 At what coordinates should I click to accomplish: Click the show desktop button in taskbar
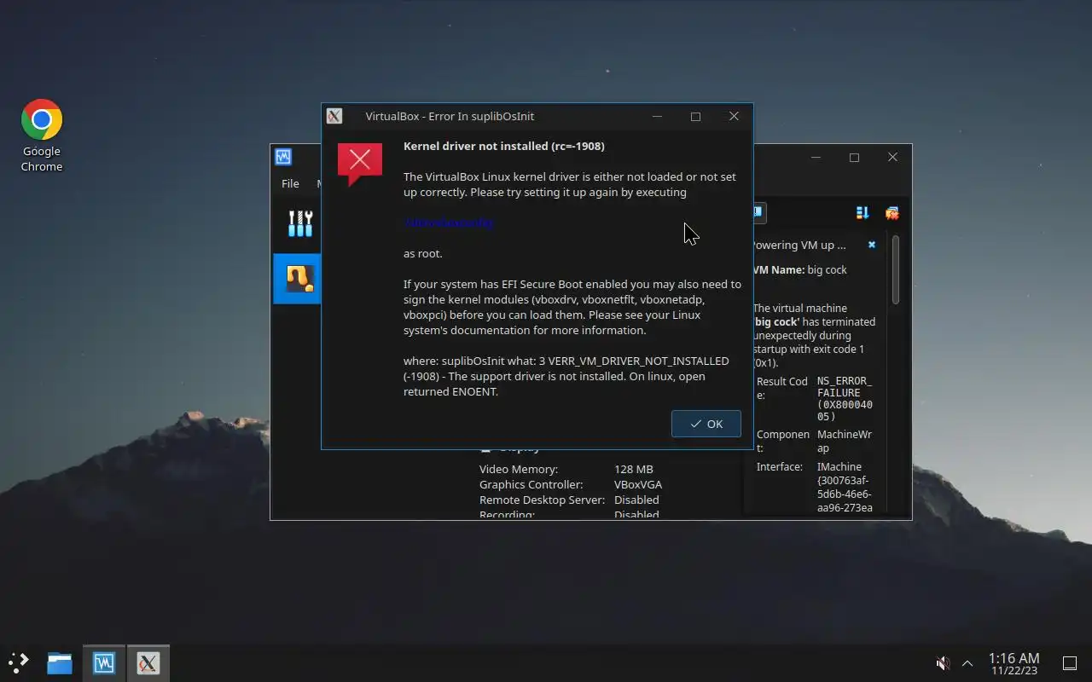coord(1069,662)
